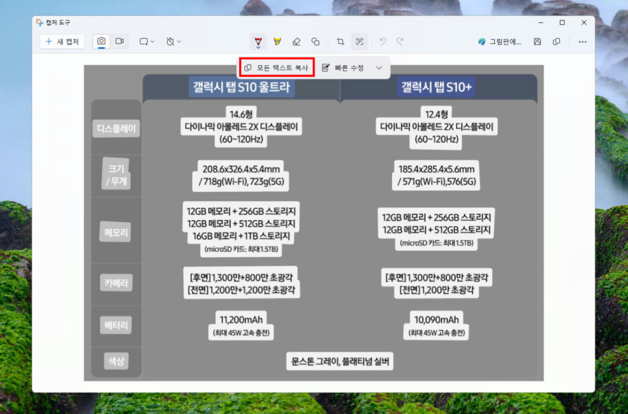Viewport: 628px width, 414px height.
Task: Click the 새 캡처 (New capture) button
Action: (x=62, y=41)
